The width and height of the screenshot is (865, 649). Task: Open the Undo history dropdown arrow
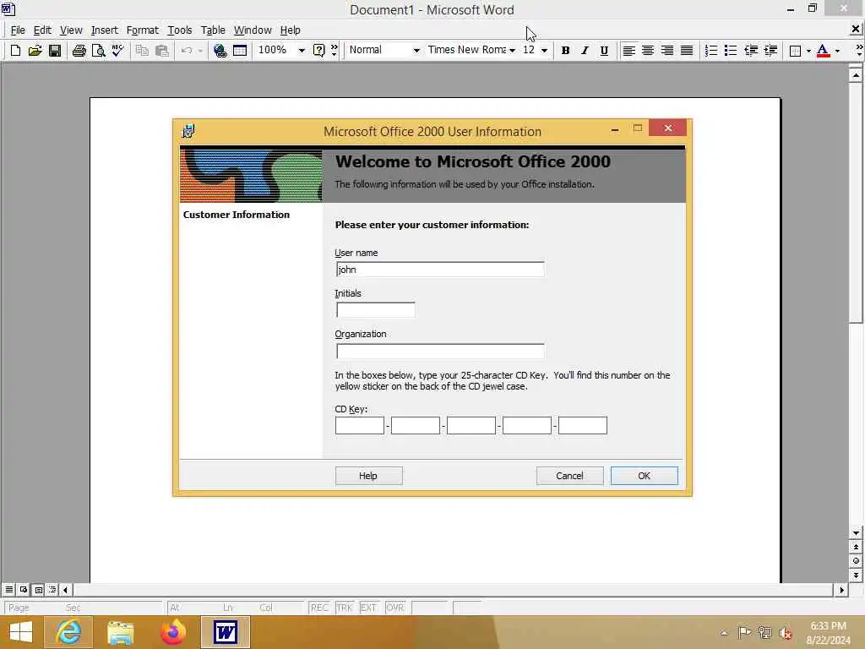tap(200, 51)
